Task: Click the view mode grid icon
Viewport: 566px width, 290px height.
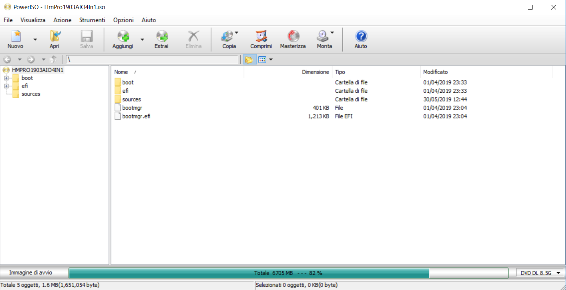Action: 262,60
